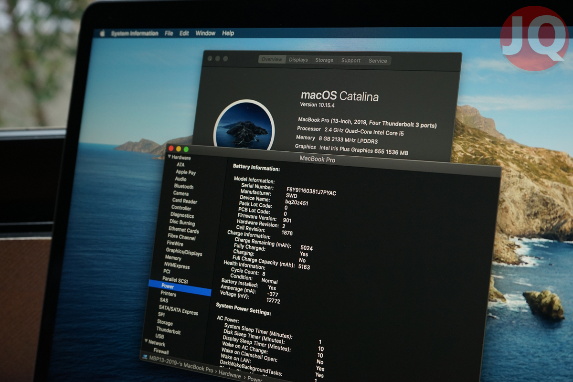Select Bluetooth in the sidebar
The image size is (573, 382).
pos(184,187)
